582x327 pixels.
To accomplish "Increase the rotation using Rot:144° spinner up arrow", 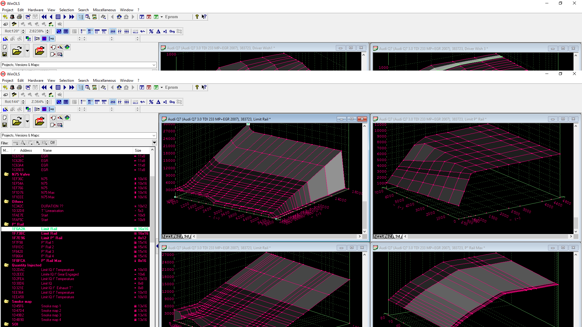I will tap(23, 101).
